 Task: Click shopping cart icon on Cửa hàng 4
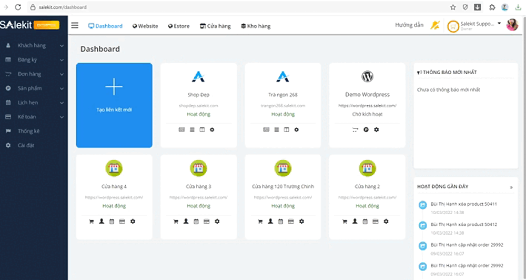pos(92,222)
